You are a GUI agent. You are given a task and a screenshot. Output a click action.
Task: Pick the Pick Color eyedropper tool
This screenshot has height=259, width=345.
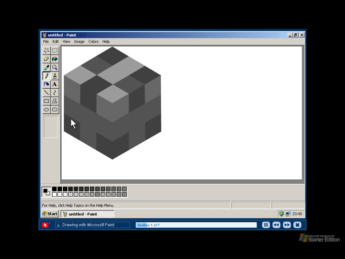[x=46, y=67]
